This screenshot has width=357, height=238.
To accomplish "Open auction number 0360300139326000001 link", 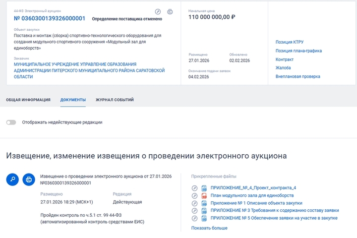I will point(50,18).
